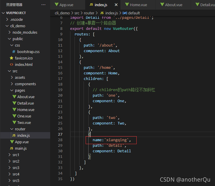Image resolution: width=215 pixels, height=186 pixels.
Task: Expand the src2 folder chevron
Action: (x=9, y=161)
